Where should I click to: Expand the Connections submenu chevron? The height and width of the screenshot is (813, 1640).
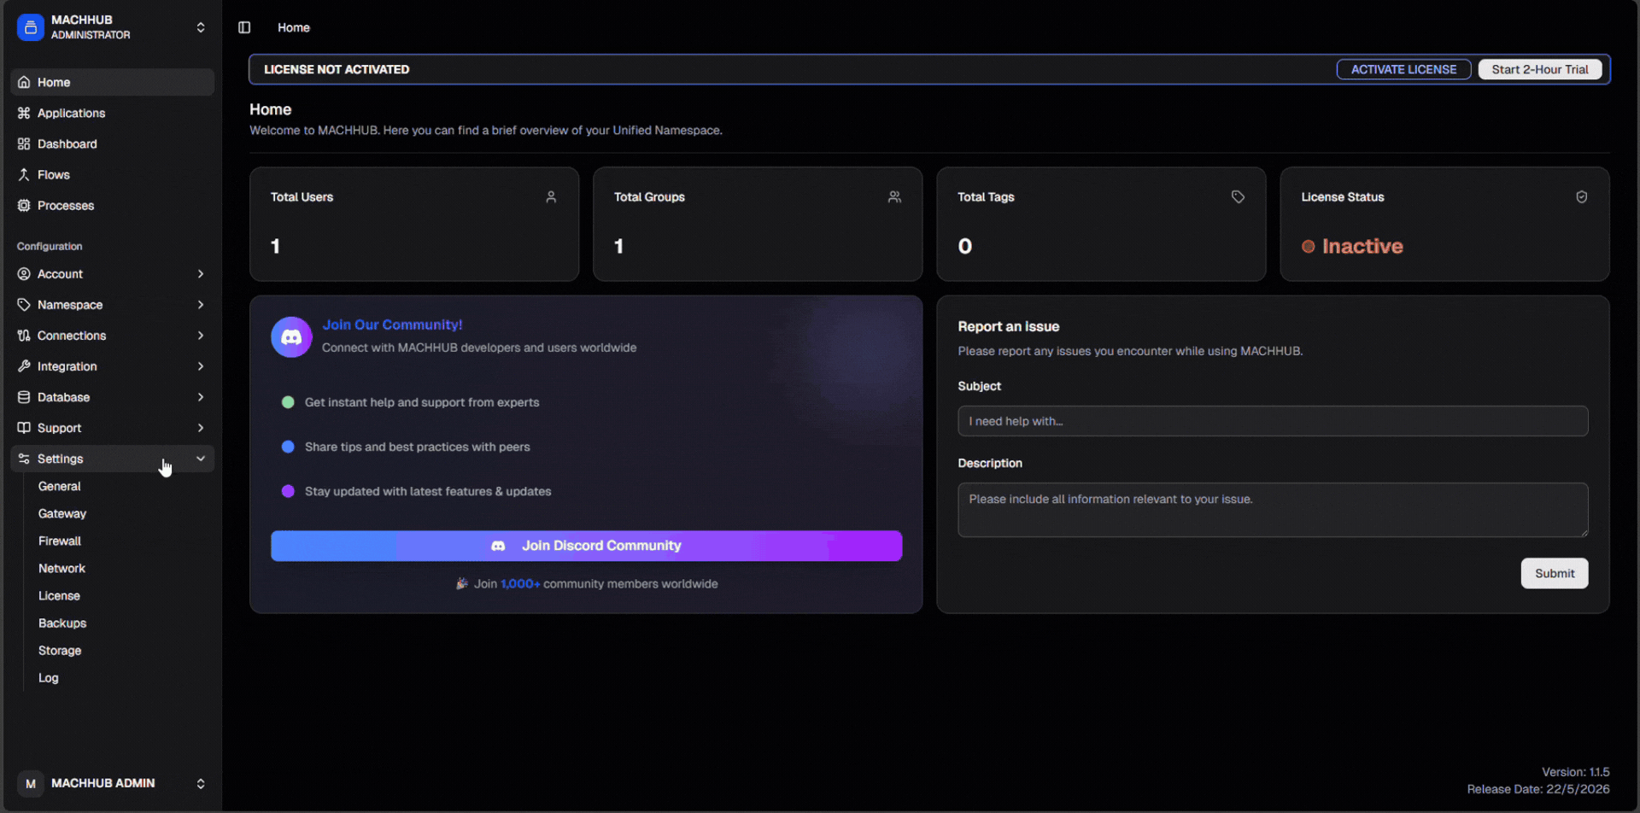point(201,335)
